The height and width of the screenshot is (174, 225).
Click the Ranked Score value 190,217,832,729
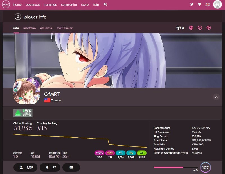[x=201, y=128]
